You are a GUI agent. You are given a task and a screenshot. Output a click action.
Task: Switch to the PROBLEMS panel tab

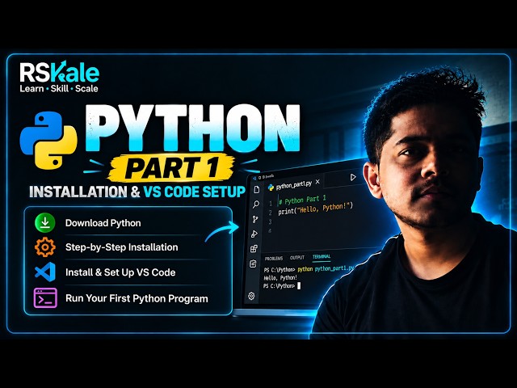(274, 259)
